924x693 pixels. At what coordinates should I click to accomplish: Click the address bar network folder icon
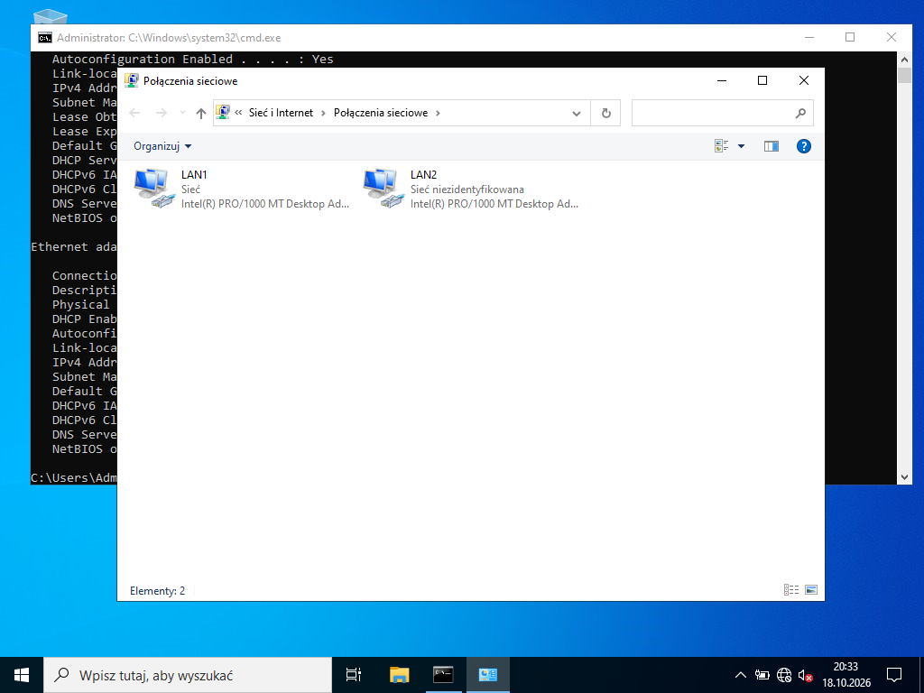pyautogui.click(x=223, y=112)
